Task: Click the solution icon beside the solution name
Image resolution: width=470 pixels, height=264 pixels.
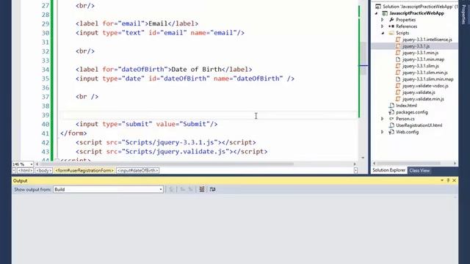Action: pos(378,7)
